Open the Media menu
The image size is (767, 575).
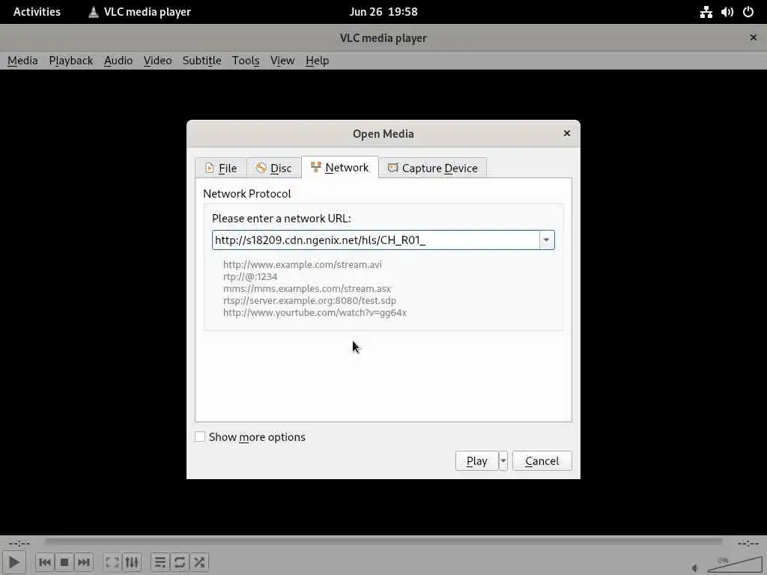[x=22, y=61]
